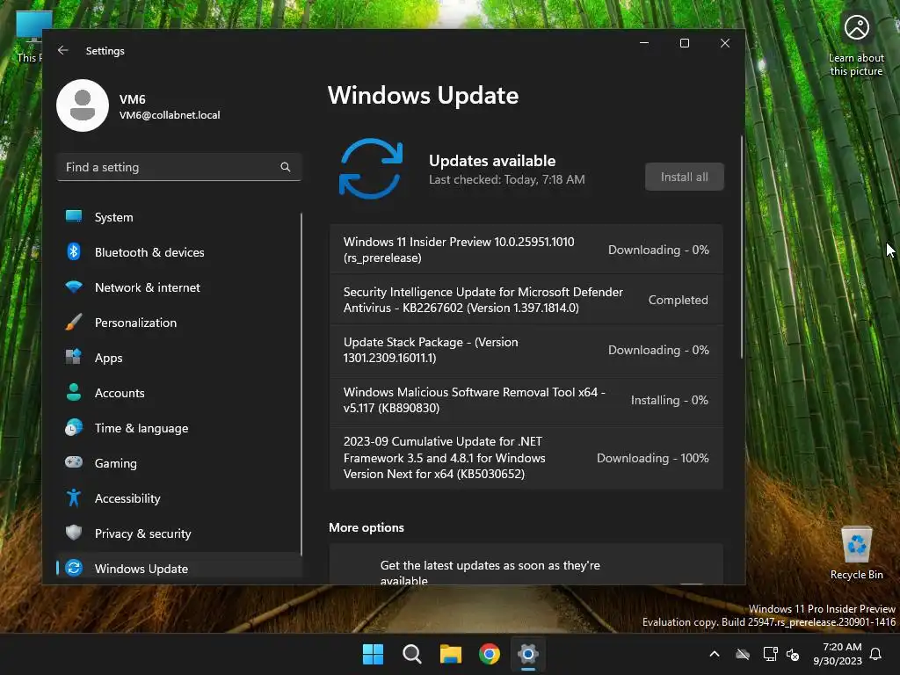Click the Settings gear in the taskbar
The width and height of the screenshot is (900, 675).
coord(528,654)
